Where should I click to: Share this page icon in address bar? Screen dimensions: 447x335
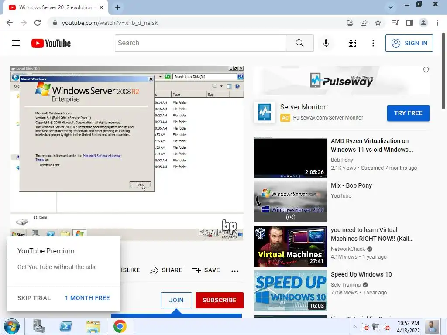coord(364,23)
